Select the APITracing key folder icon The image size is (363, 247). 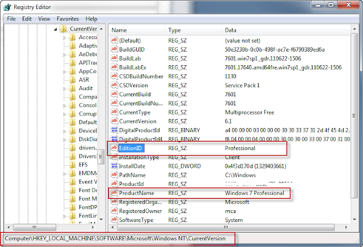(x=73, y=63)
